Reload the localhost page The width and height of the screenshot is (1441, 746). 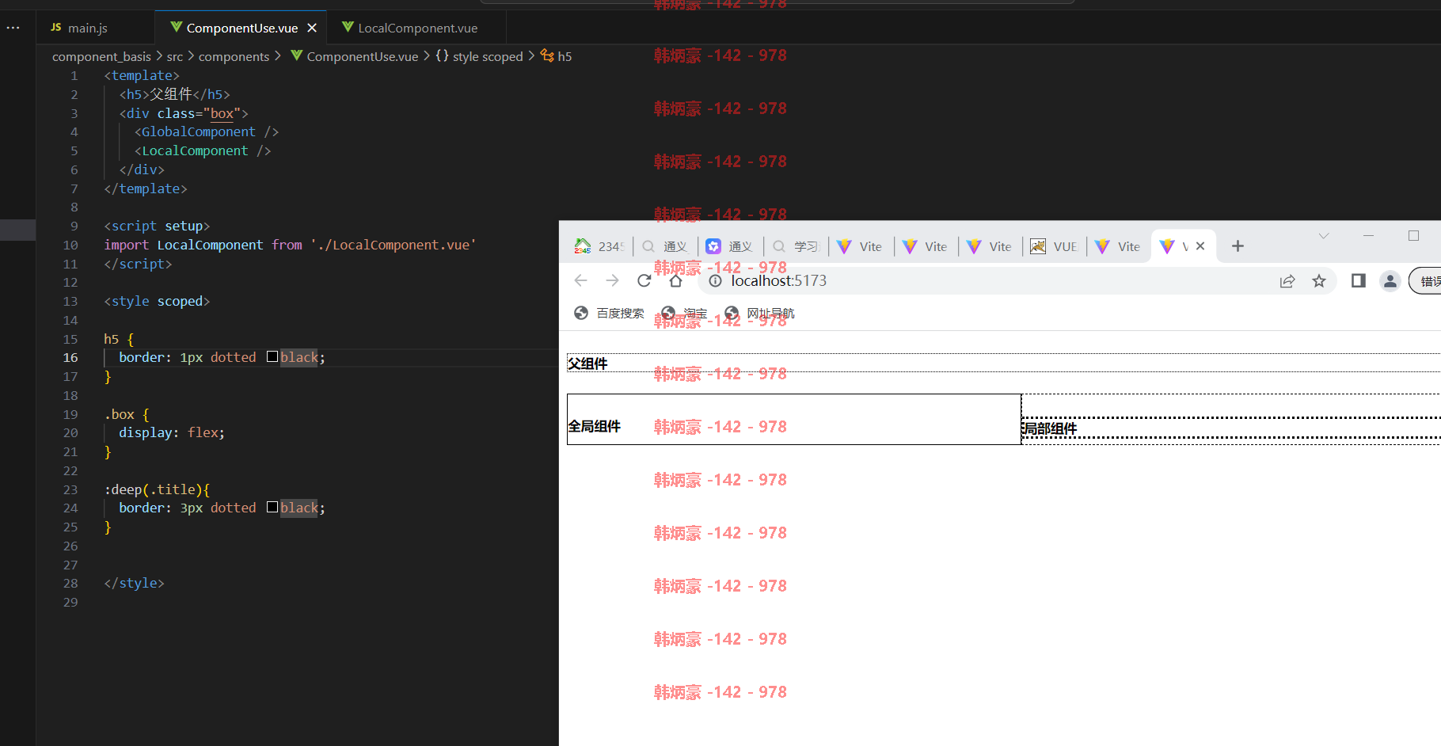coord(644,280)
